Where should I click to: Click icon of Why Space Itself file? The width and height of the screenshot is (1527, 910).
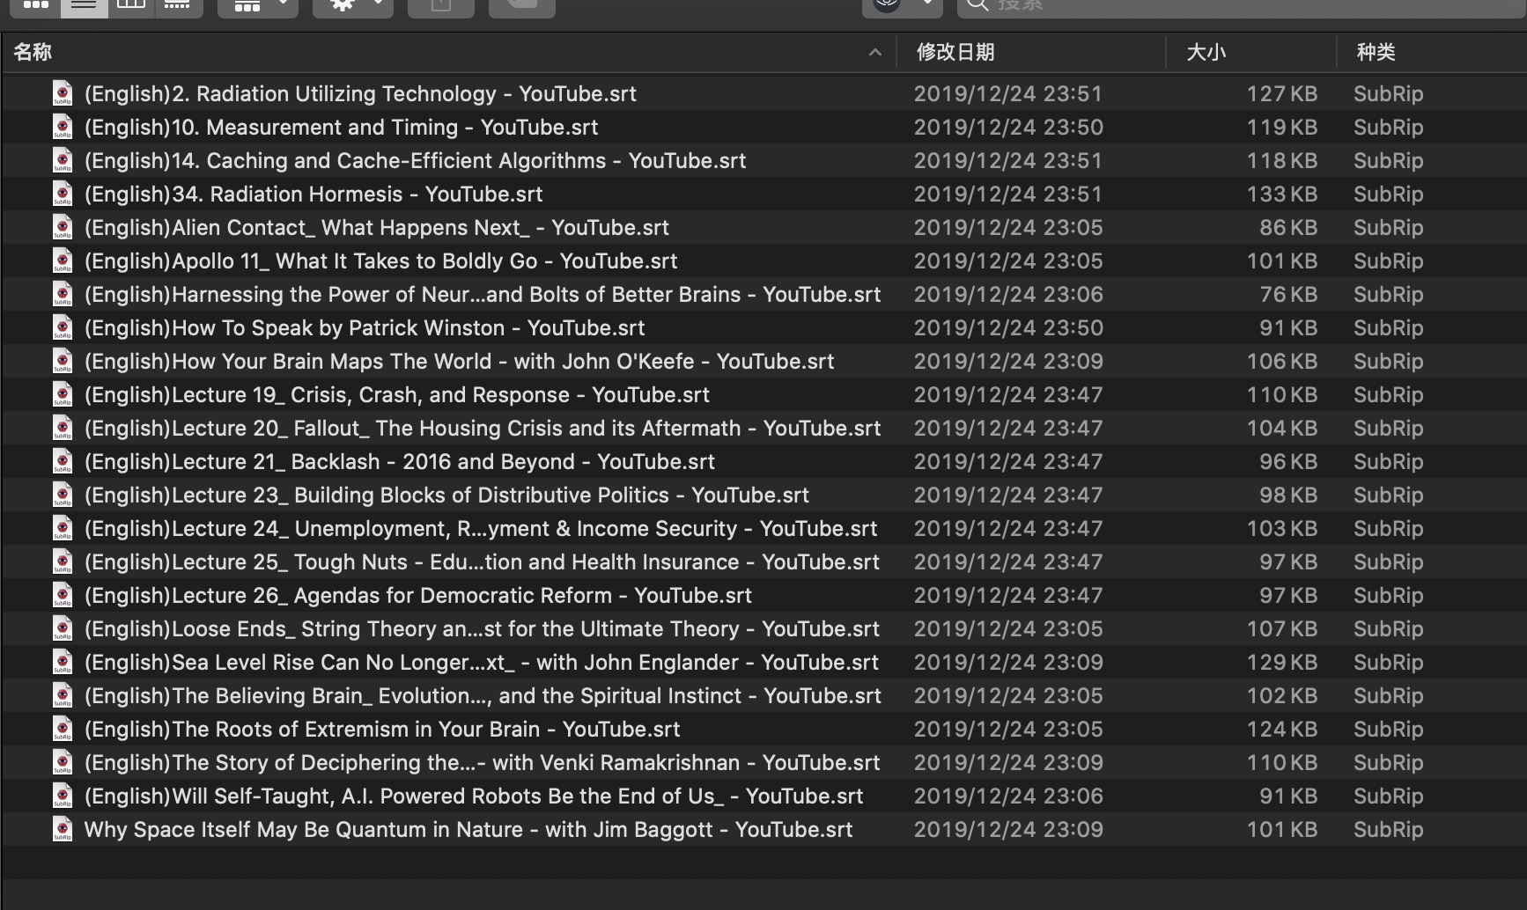point(63,829)
